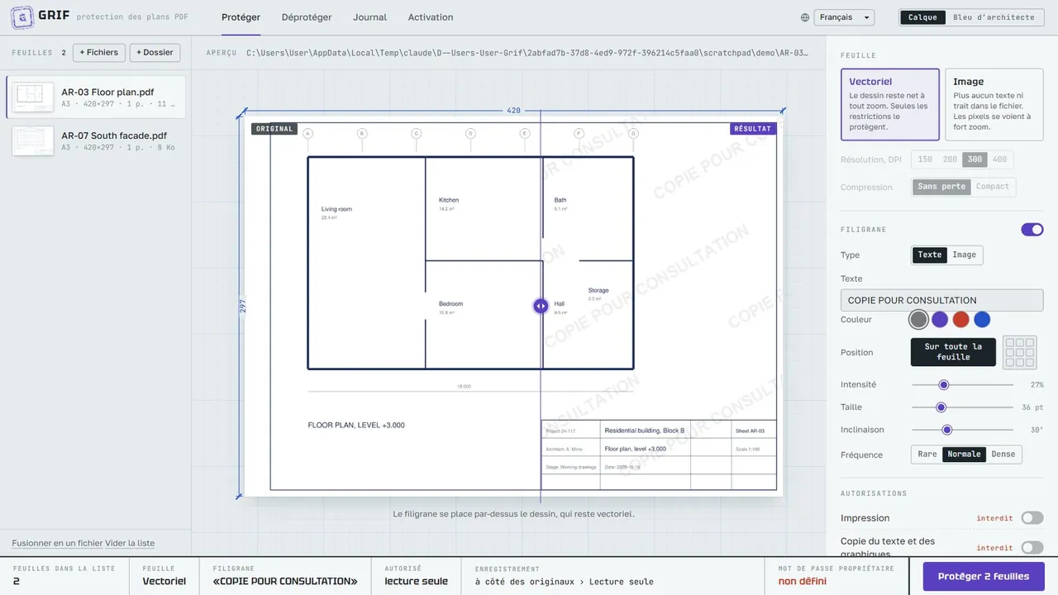Image resolution: width=1058 pixels, height=595 pixels.
Task: Pick the purple watermark color swatch
Action: (940, 320)
